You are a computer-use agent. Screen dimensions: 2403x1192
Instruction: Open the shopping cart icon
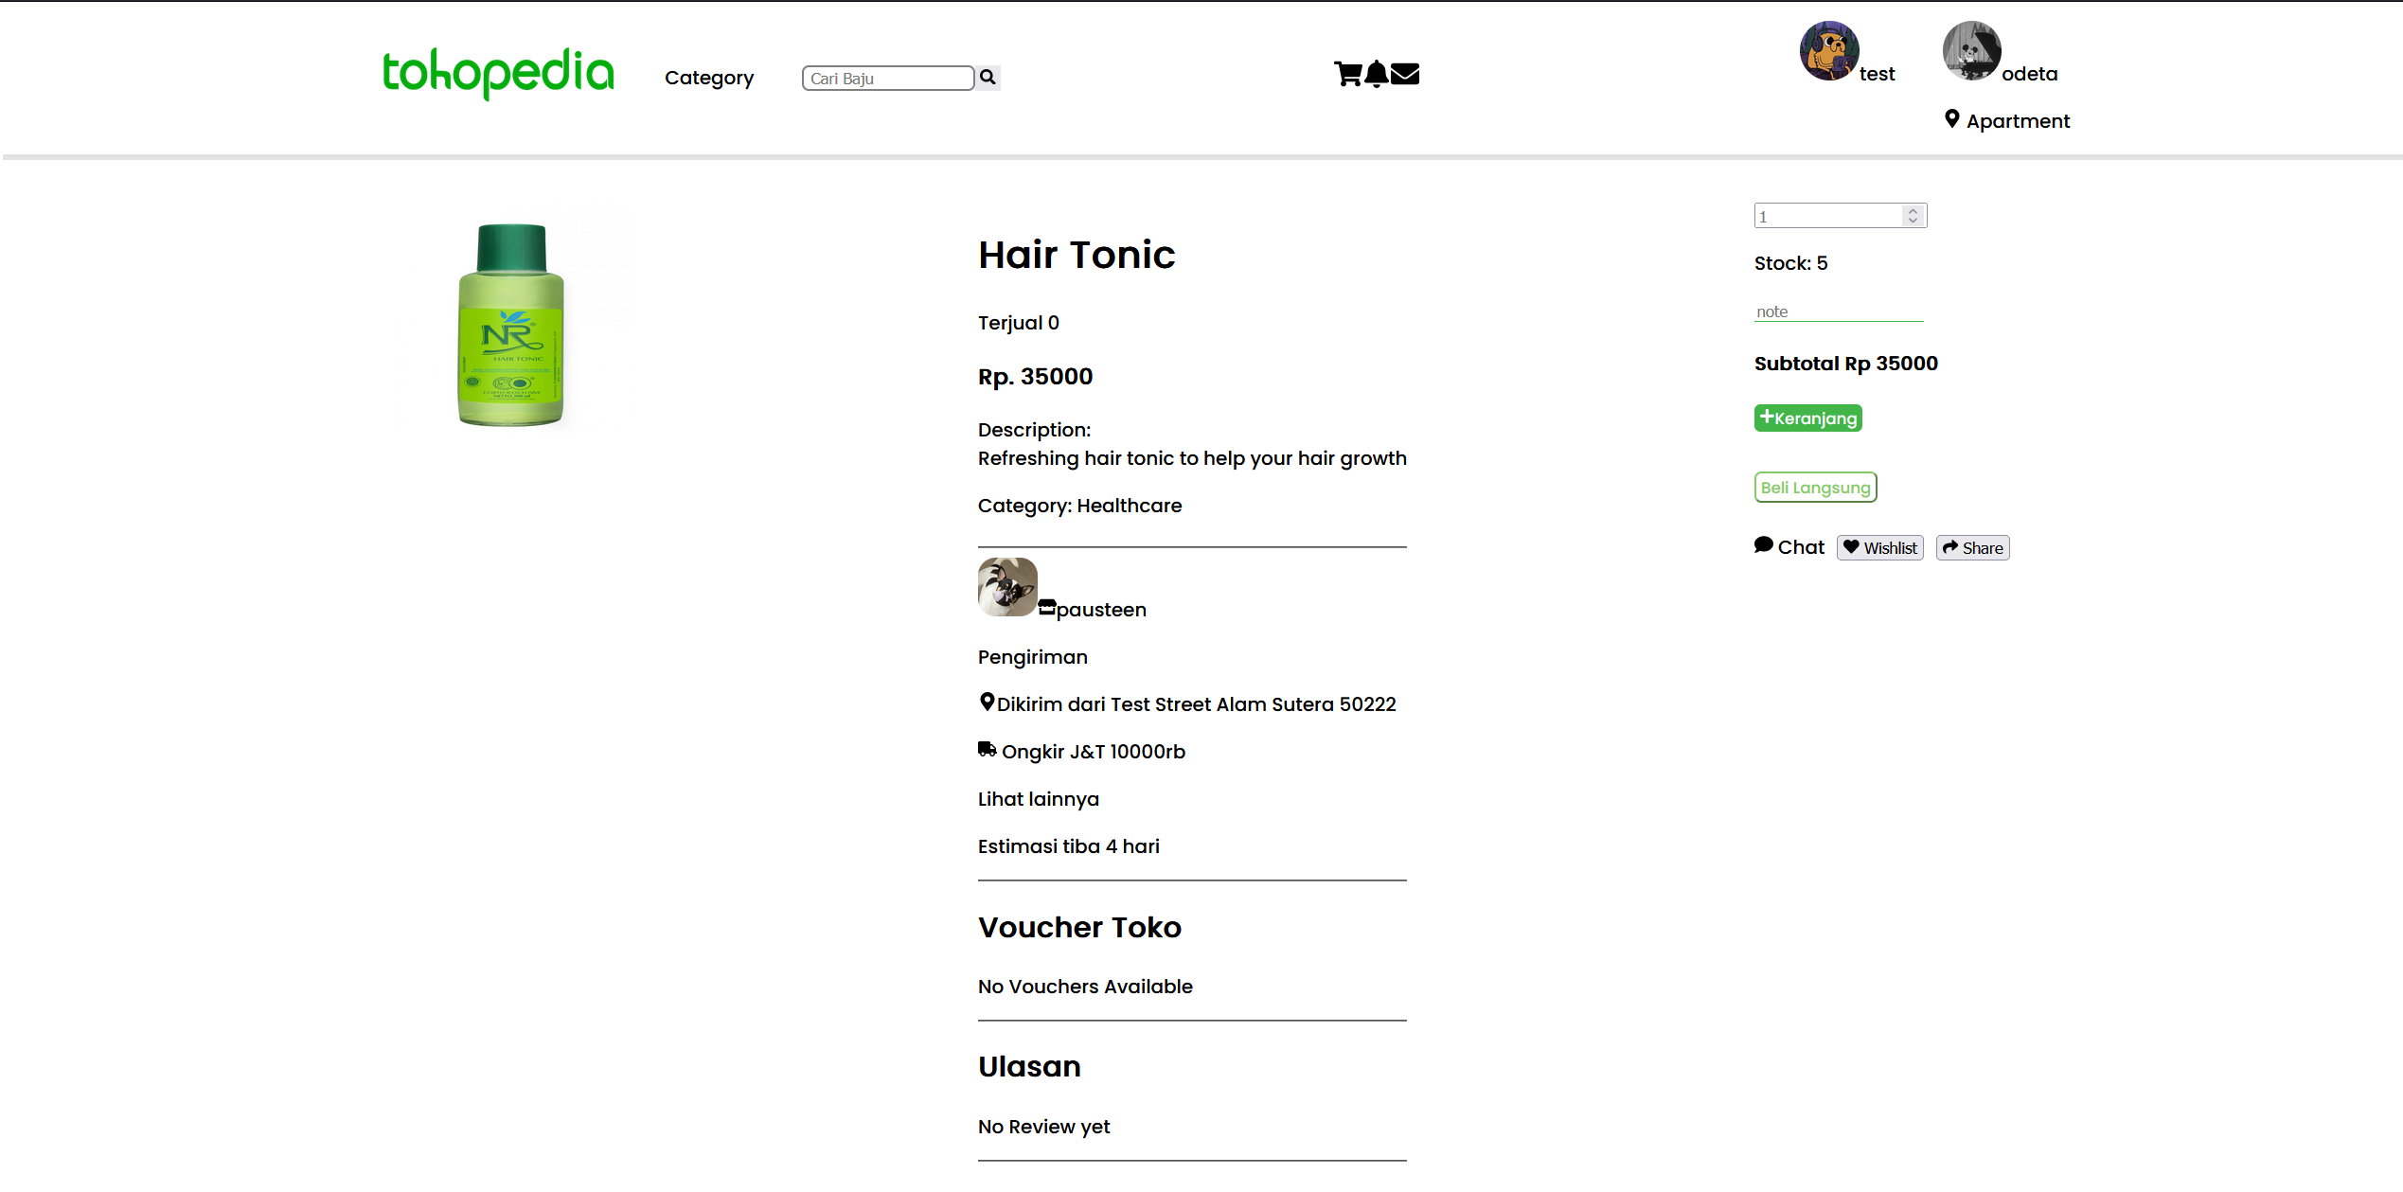click(x=1348, y=74)
